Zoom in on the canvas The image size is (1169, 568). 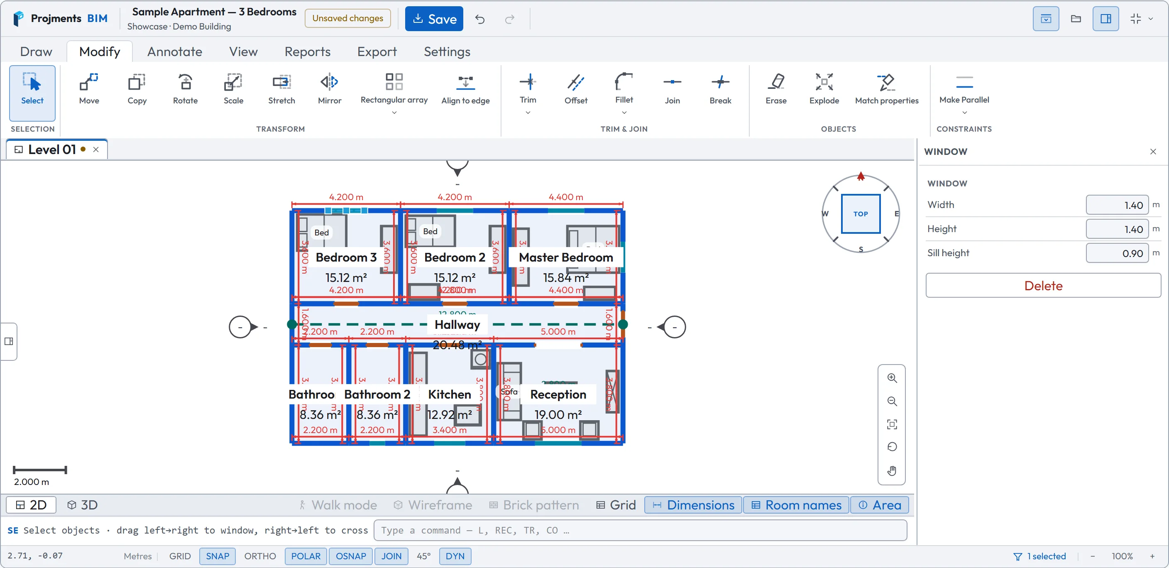892,378
